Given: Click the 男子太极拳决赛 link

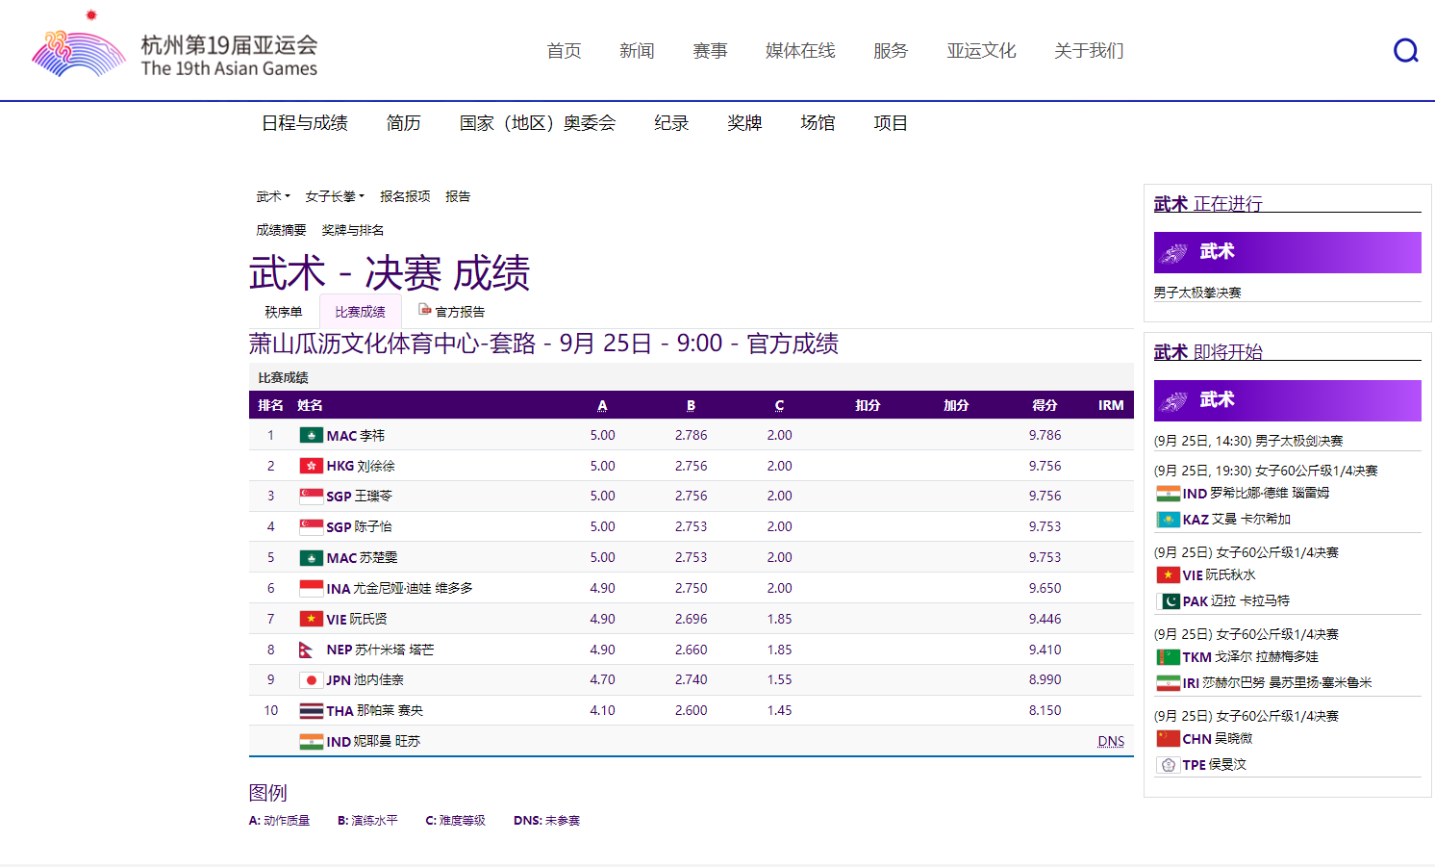Looking at the screenshot, I should tap(1197, 293).
